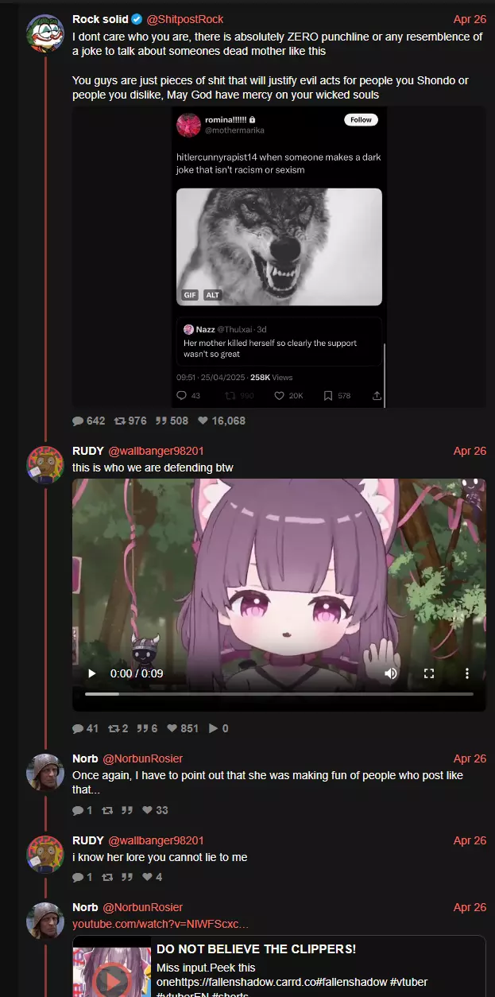Click the heart icon with 33 likes
Viewport: 495px width, 997px height.
147,810
